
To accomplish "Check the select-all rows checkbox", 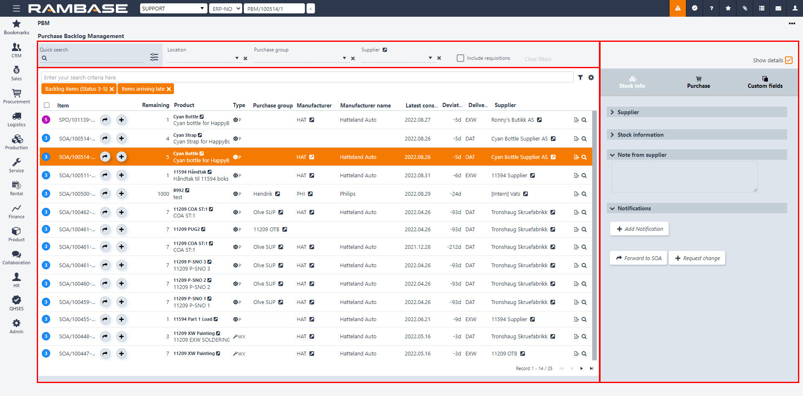I will (x=47, y=105).
